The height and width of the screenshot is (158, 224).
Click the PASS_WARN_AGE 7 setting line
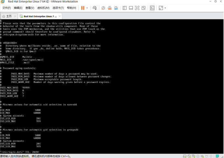(12, 96)
